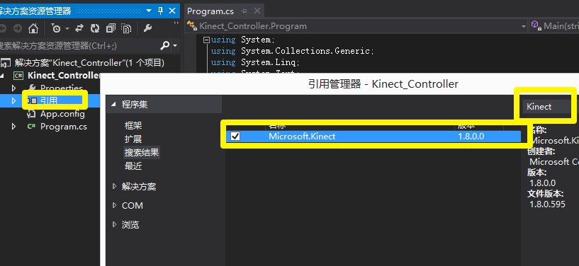The image size is (579, 266).
Task: Click the Forward navigation arrow in Solution Explorer
Action: point(17,28)
